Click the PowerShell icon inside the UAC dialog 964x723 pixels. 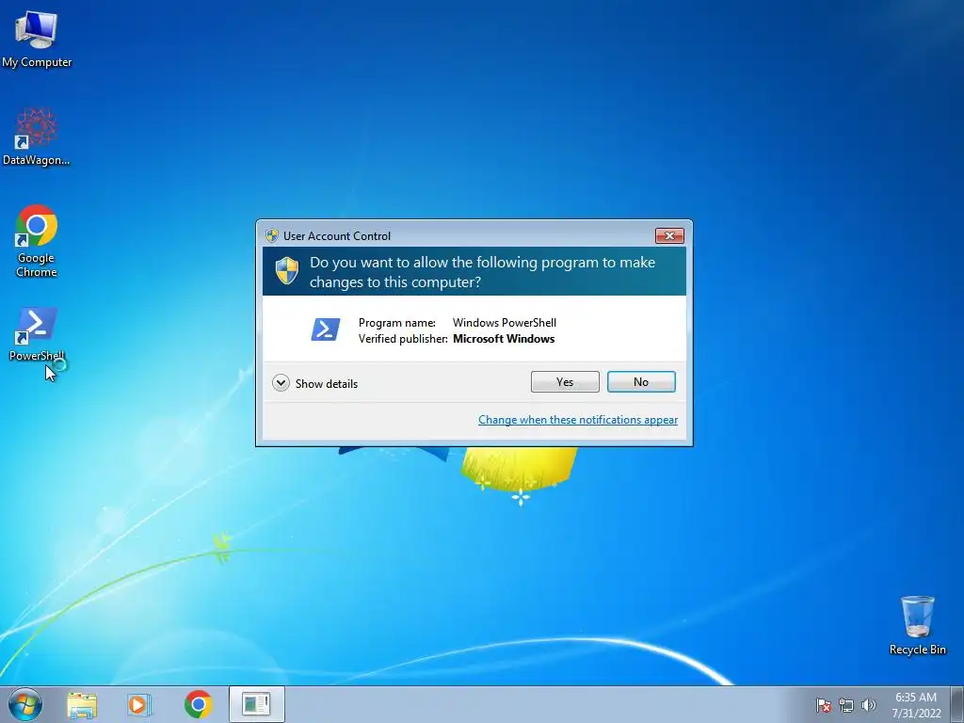325,329
